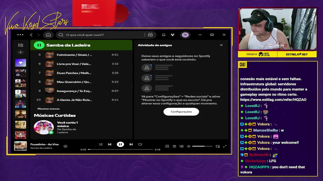Viewport: 323px width, 181px height.
Task: Click the 'MarcosShelby' username in chat
Action: click(x=266, y=130)
